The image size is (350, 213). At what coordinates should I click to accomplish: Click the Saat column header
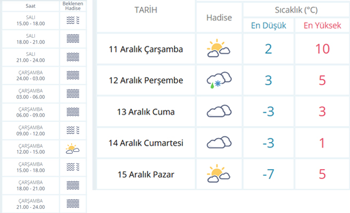pyautogui.click(x=30, y=6)
